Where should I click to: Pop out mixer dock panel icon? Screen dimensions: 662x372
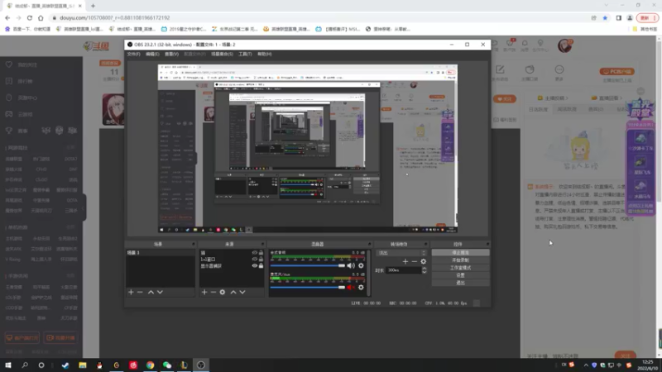tap(369, 244)
